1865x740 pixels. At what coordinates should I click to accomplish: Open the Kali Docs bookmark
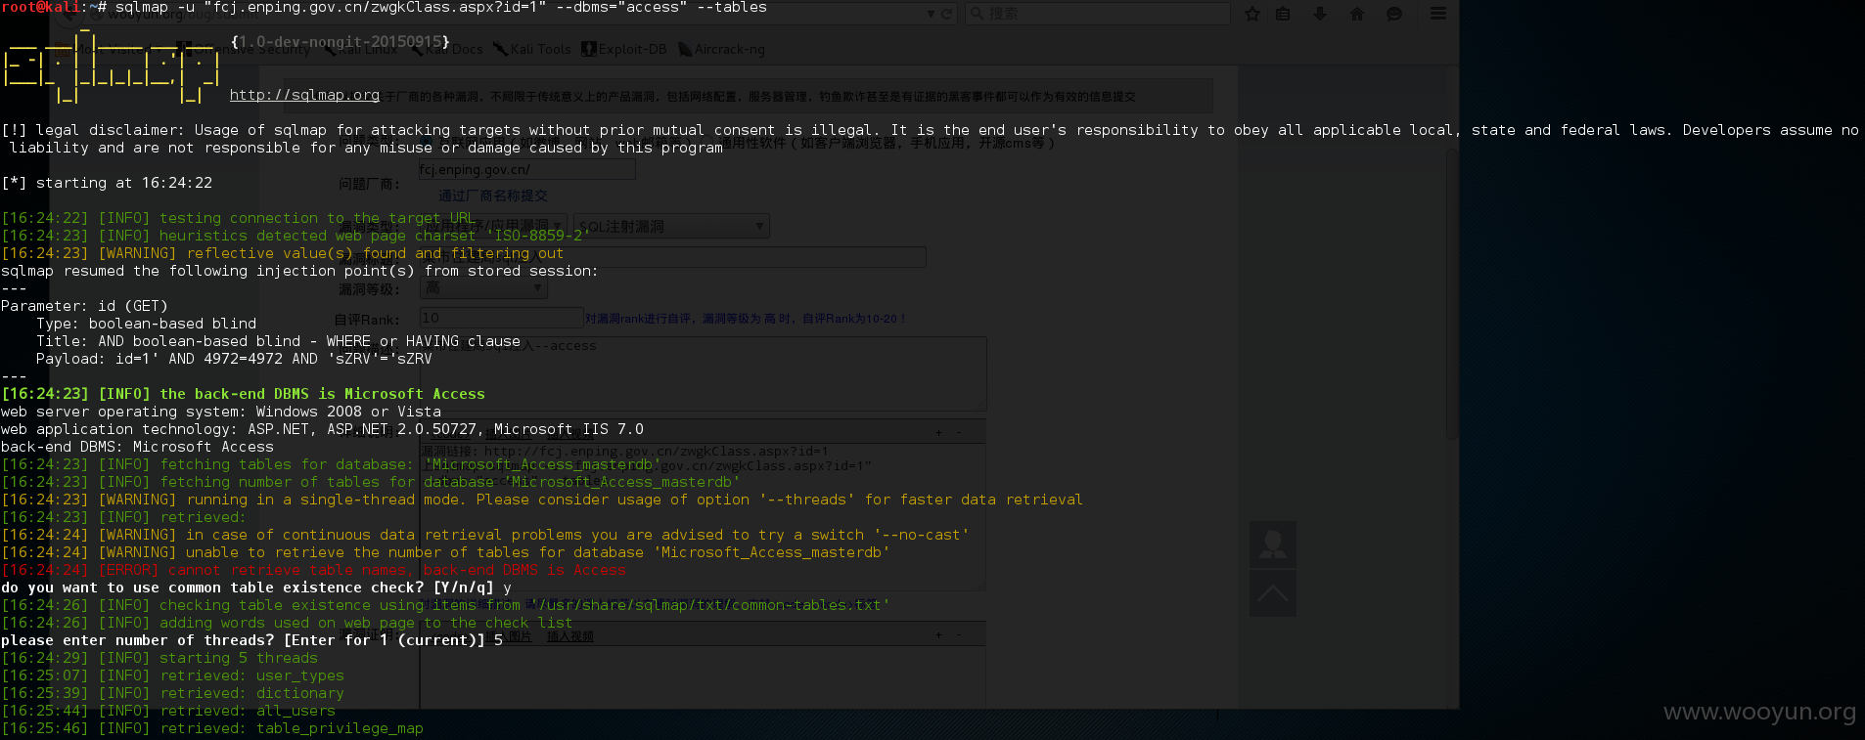click(446, 49)
